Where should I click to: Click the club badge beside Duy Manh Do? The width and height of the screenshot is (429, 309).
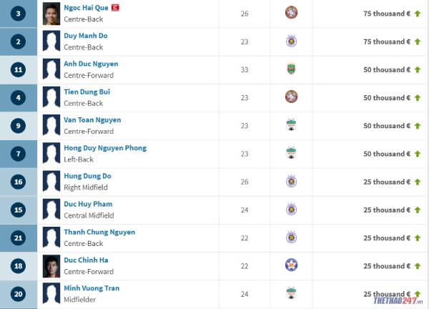pyautogui.click(x=291, y=41)
